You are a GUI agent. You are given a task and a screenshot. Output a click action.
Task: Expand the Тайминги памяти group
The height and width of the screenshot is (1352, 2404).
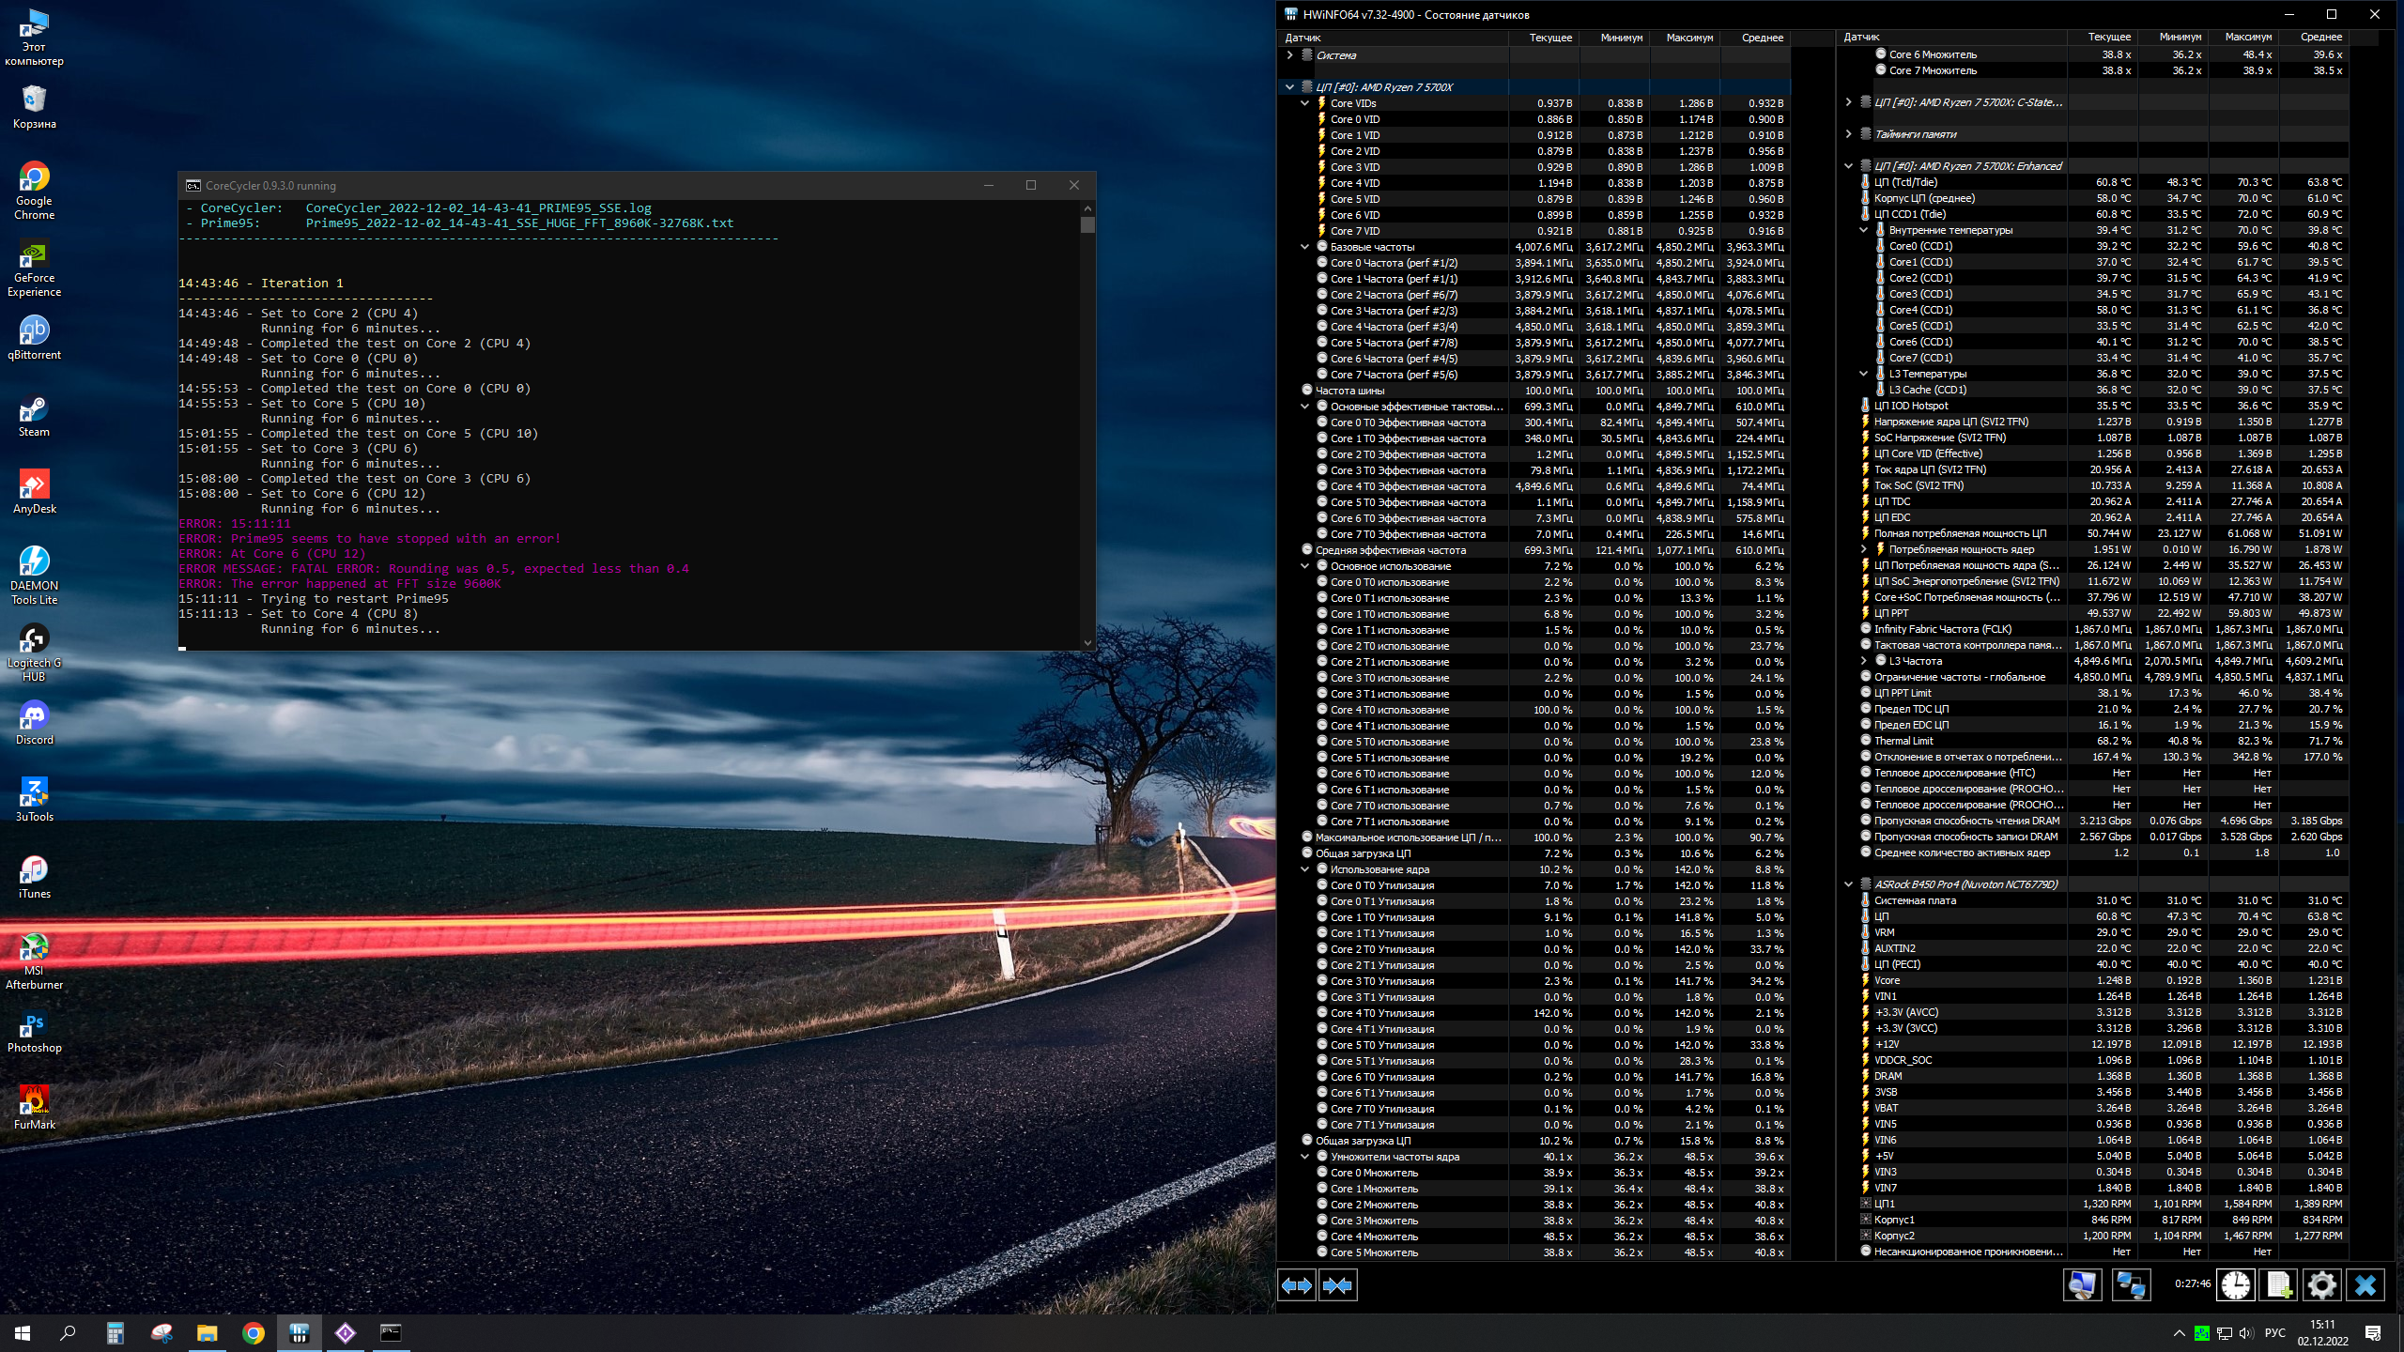1848,134
